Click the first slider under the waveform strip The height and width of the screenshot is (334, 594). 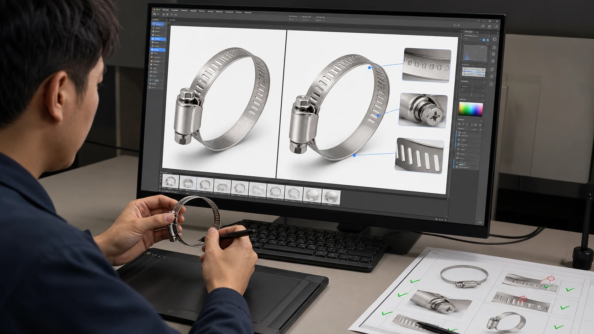(x=473, y=86)
